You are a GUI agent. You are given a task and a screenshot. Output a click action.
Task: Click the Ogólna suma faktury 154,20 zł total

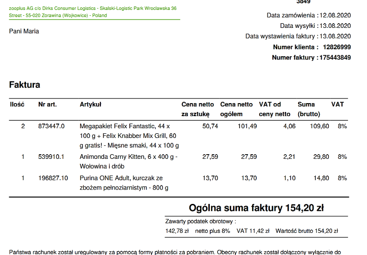[256, 208]
